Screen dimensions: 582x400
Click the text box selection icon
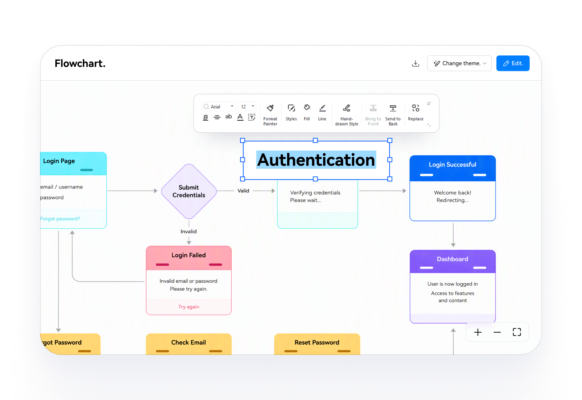click(x=252, y=117)
